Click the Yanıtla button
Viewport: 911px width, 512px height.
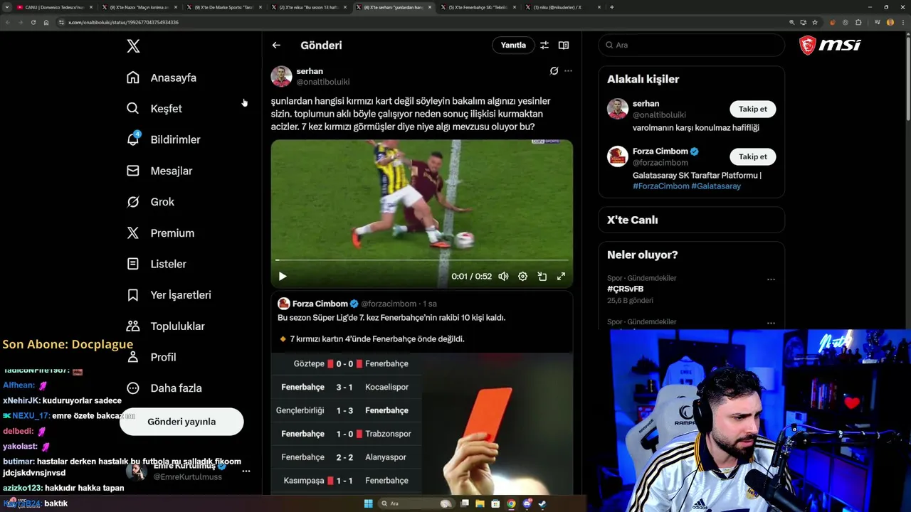point(513,46)
